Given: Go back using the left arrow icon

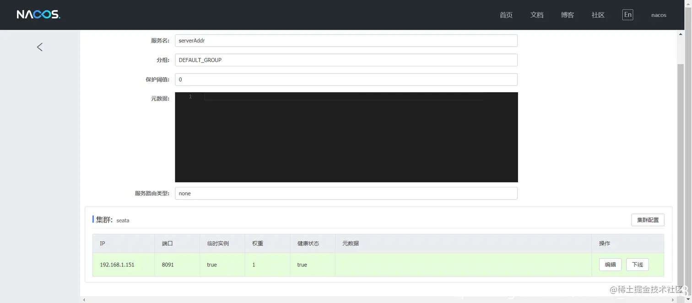Looking at the screenshot, I should [40, 47].
